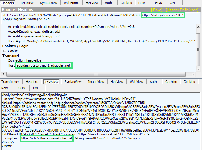This screenshot has height=150, width=202.
Task: Click the ads.yahoo.com/clk URL text
Action: [163, 15]
